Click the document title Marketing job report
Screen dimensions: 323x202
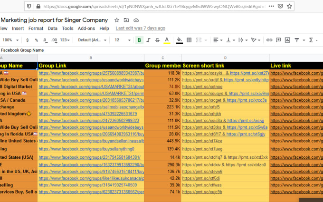pyautogui.click(x=54, y=20)
